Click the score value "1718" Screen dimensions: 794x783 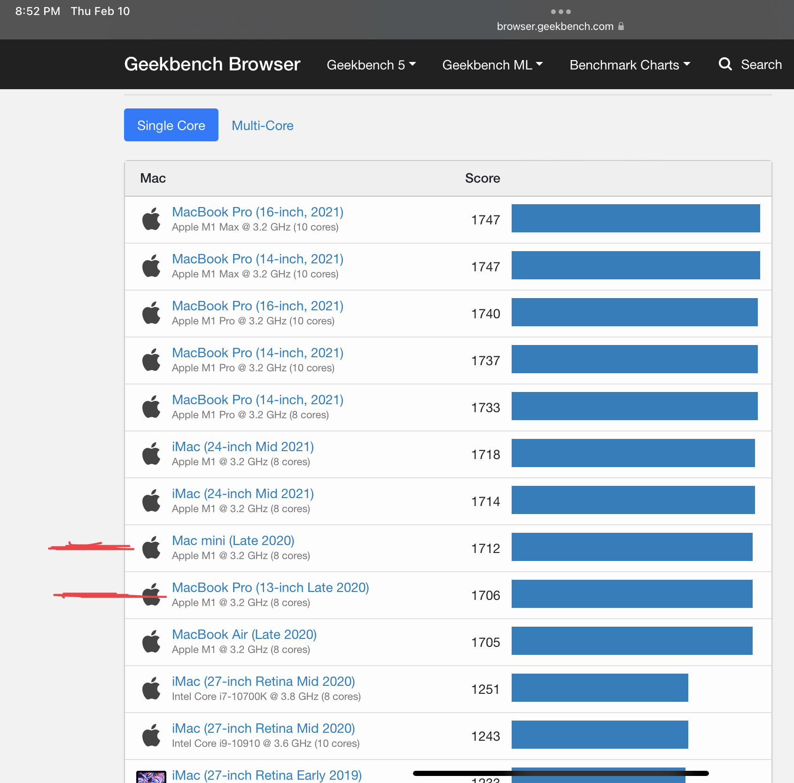coord(486,454)
